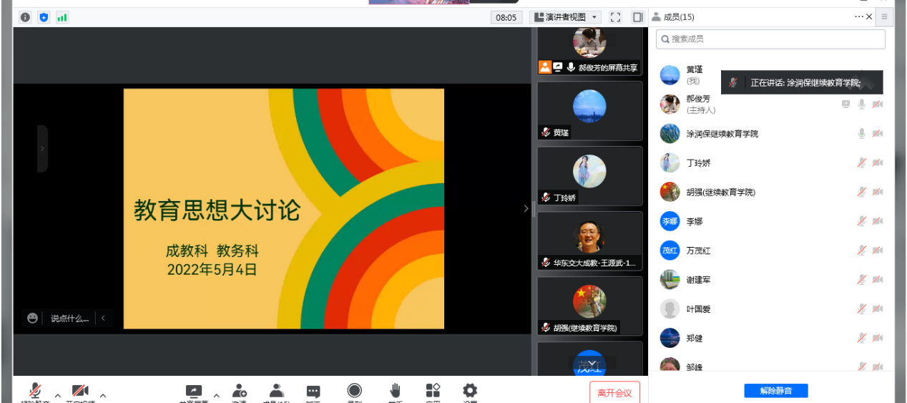Open the invite participants icon
This screenshot has width=907, height=403.
click(239, 391)
